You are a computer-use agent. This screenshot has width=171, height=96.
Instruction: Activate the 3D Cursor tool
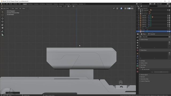2,15
